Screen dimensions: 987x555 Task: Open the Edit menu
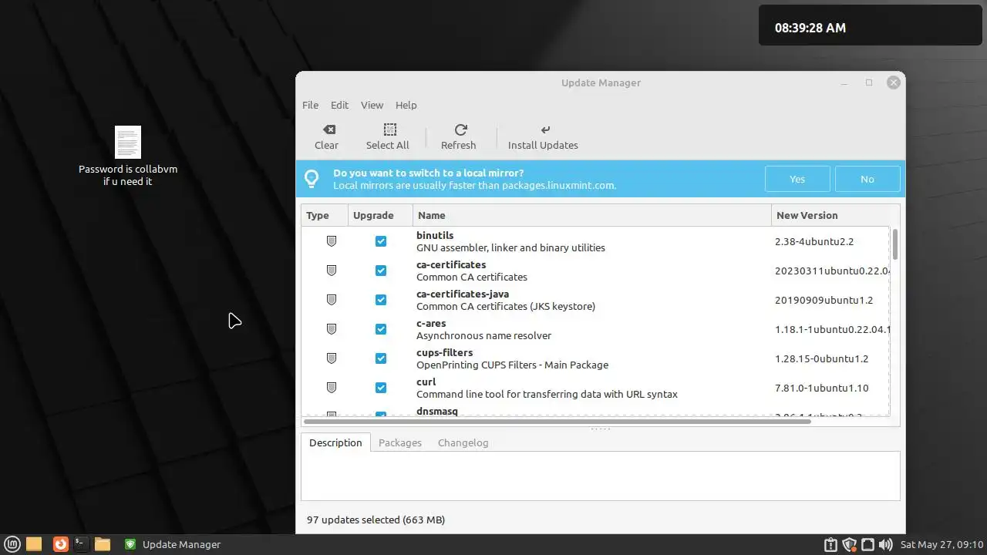339,105
